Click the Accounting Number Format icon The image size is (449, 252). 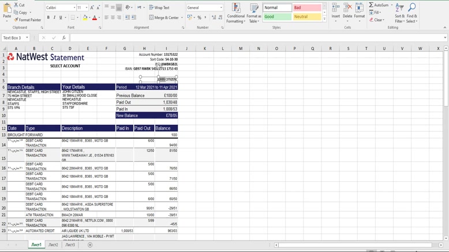point(189,18)
